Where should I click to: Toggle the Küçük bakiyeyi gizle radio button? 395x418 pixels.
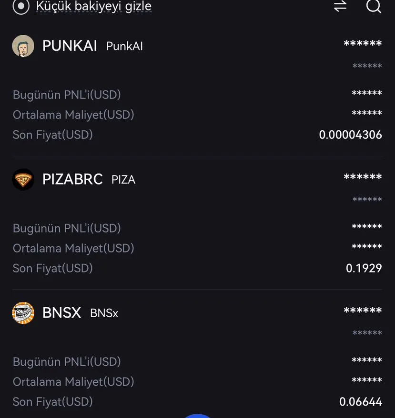click(21, 6)
